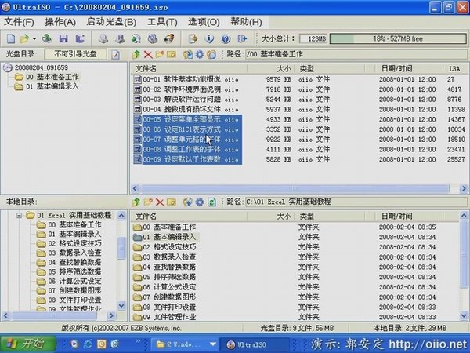Click the Refresh icon in the local toolbar
Viewport: 470px width, 353px height.
(211, 202)
